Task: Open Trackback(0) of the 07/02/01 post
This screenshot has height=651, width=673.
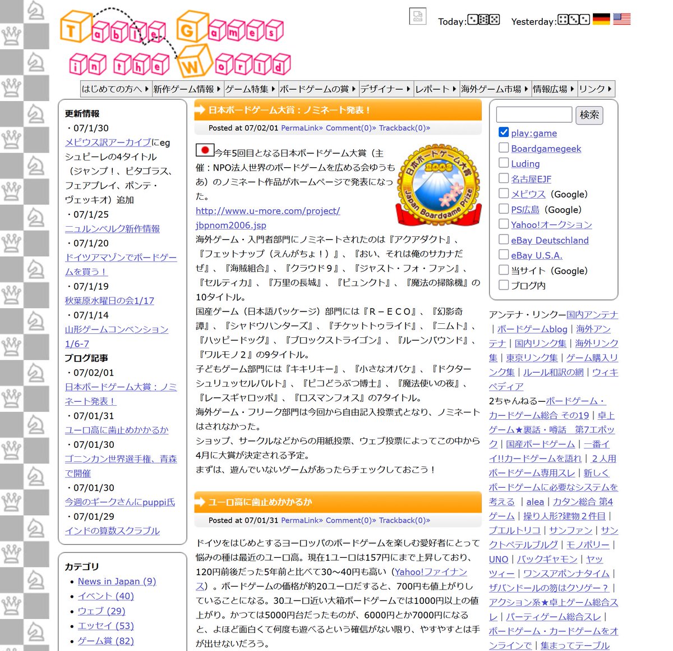Action: [x=404, y=128]
